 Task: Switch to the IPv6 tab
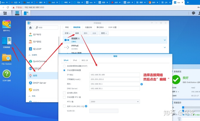point(75,60)
